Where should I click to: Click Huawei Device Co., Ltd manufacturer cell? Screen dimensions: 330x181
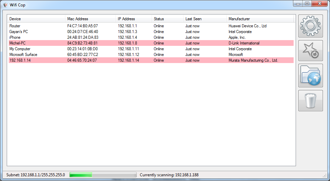coord(247,26)
